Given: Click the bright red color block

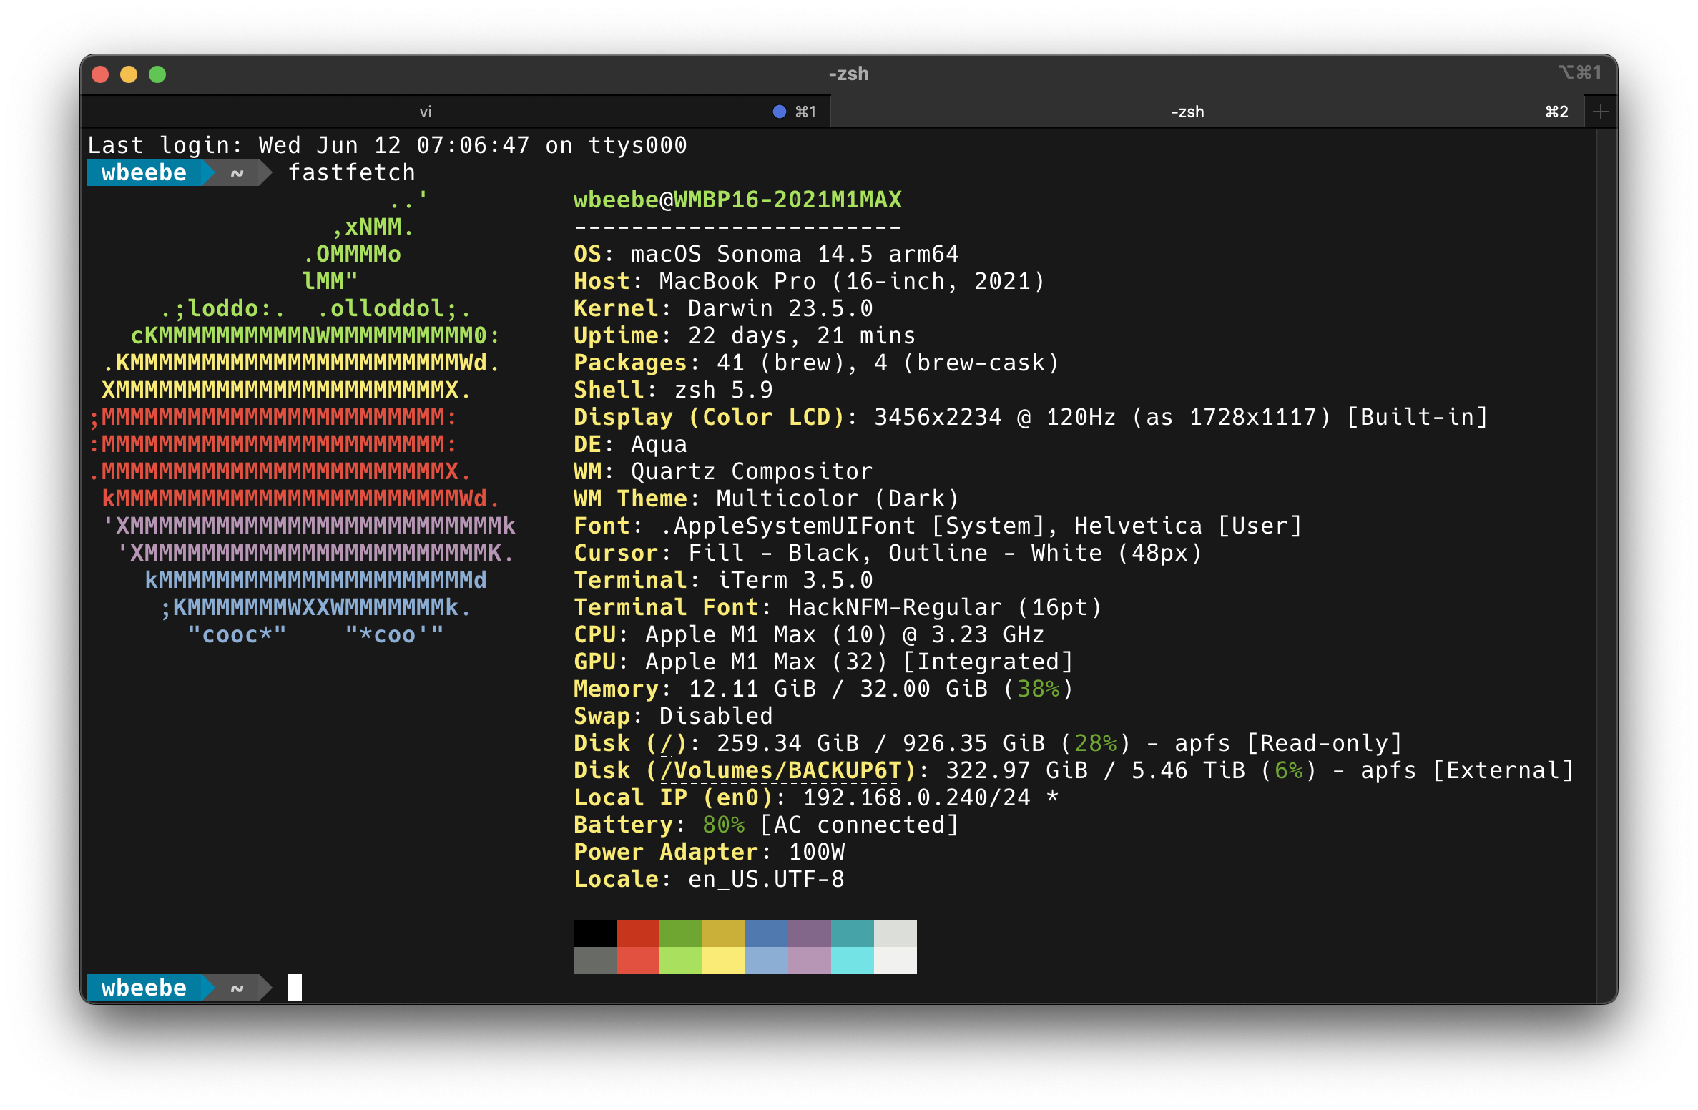Looking at the screenshot, I should click(x=638, y=961).
